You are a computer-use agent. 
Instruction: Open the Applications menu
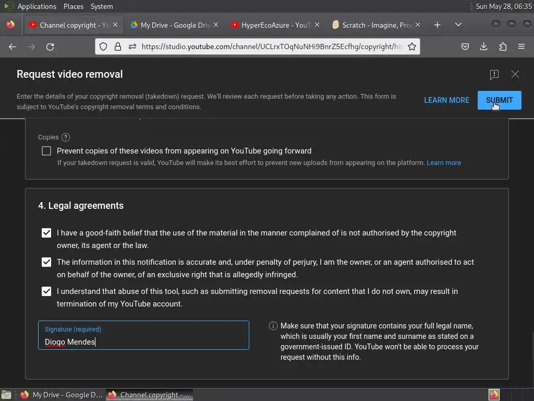[x=37, y=6]
